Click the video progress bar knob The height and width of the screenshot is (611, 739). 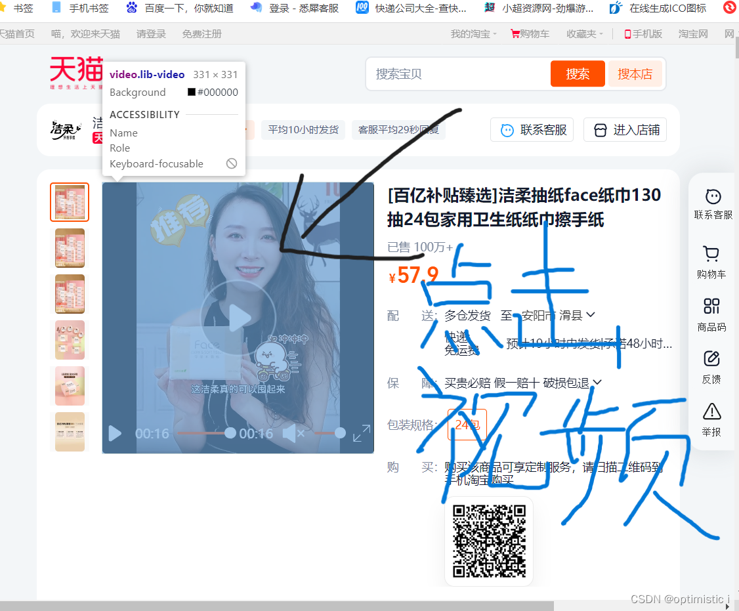click(230, 432)
